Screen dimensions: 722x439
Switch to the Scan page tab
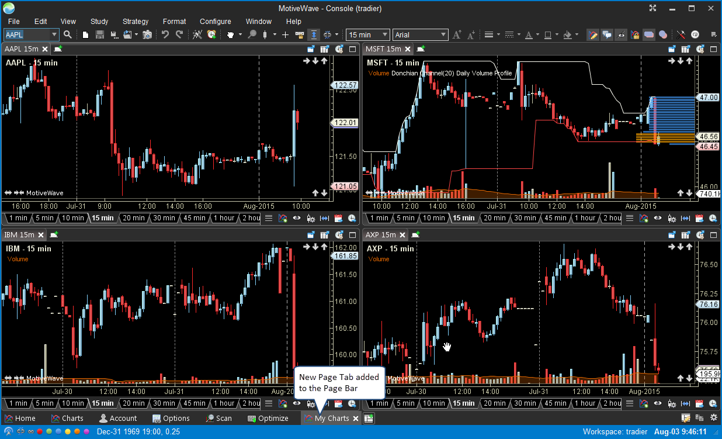[219, 418]
